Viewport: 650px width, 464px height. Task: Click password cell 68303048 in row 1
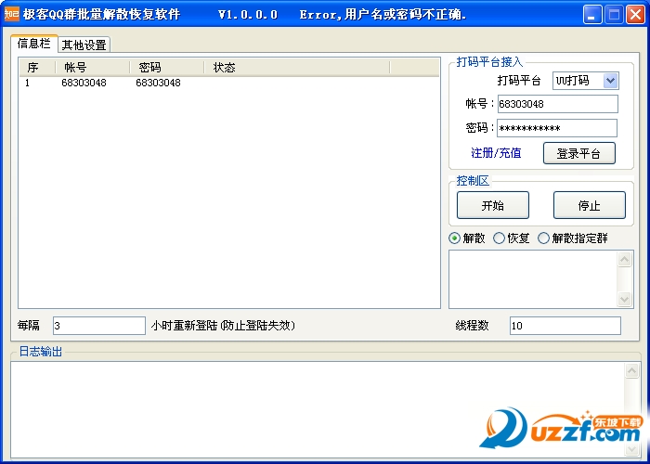point(159,83)
